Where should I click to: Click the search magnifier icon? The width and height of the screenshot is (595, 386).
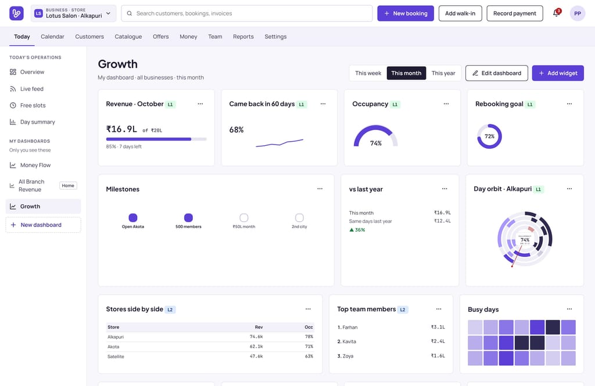coord(130,13)
